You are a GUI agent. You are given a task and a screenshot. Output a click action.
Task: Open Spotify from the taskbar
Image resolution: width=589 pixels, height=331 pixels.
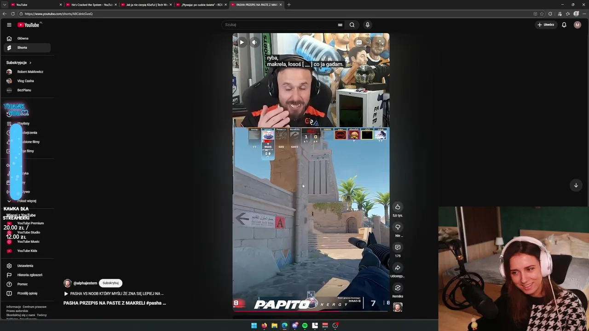pyautogui.click(x=305, y=325)
